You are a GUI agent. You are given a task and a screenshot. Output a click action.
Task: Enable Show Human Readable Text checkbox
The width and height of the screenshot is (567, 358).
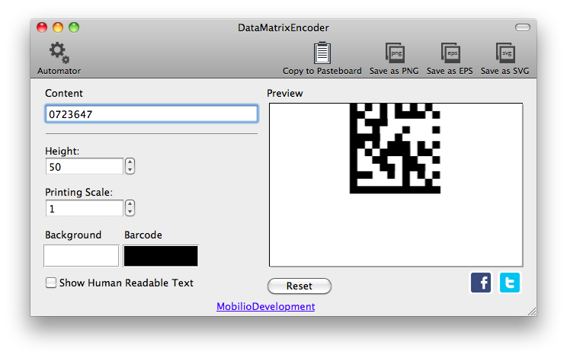[x=51, y=283]
